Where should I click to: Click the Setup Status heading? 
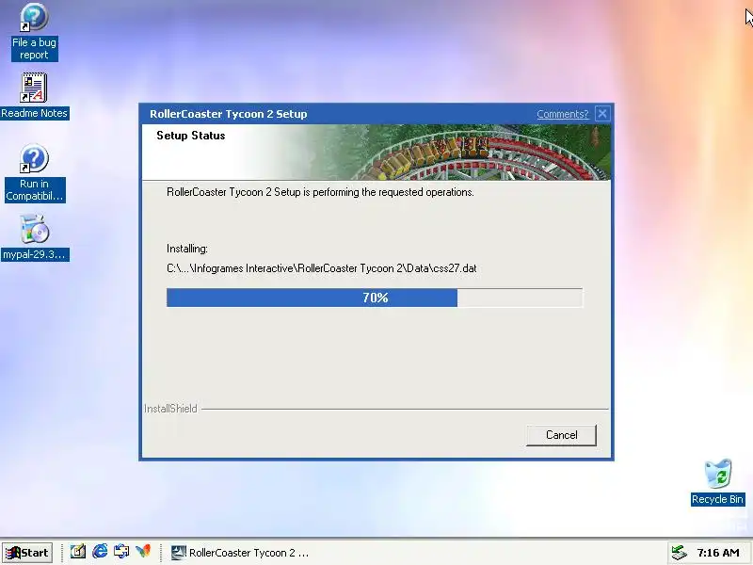[191, 136]
